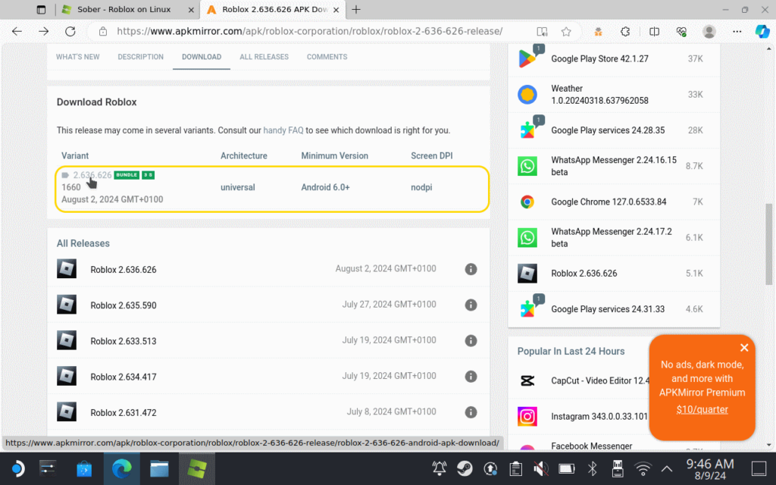
Task: Open Roblox 2.634.417 release
Action: click(x=124, y=377)
